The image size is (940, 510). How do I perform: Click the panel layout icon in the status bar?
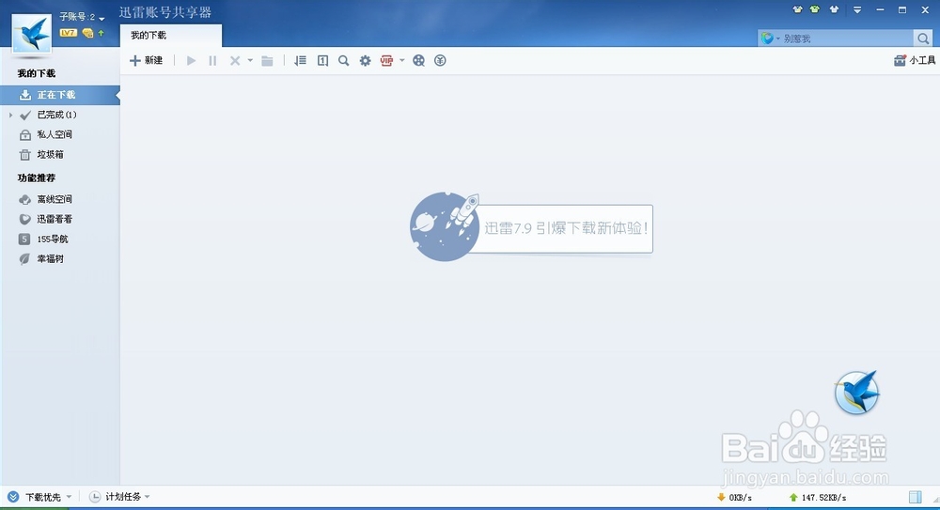click(x=915, y=497)
